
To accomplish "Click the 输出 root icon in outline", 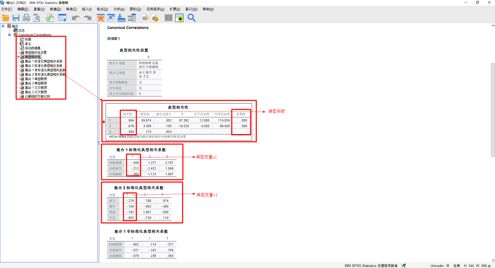I will click(9, 26).
